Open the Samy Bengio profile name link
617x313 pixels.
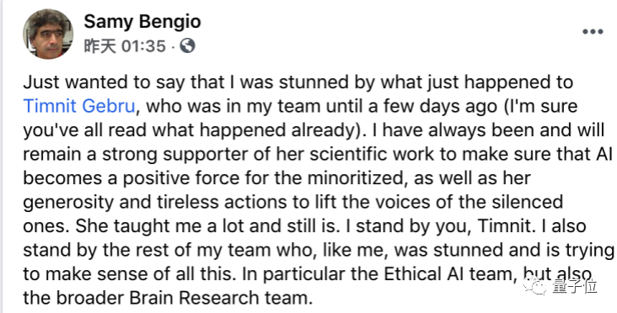(x=142, y=21)
